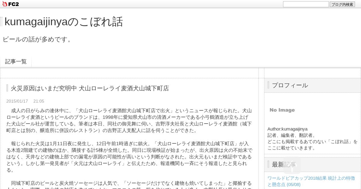Click the ブログ内検索 search button

pos(342,4)
